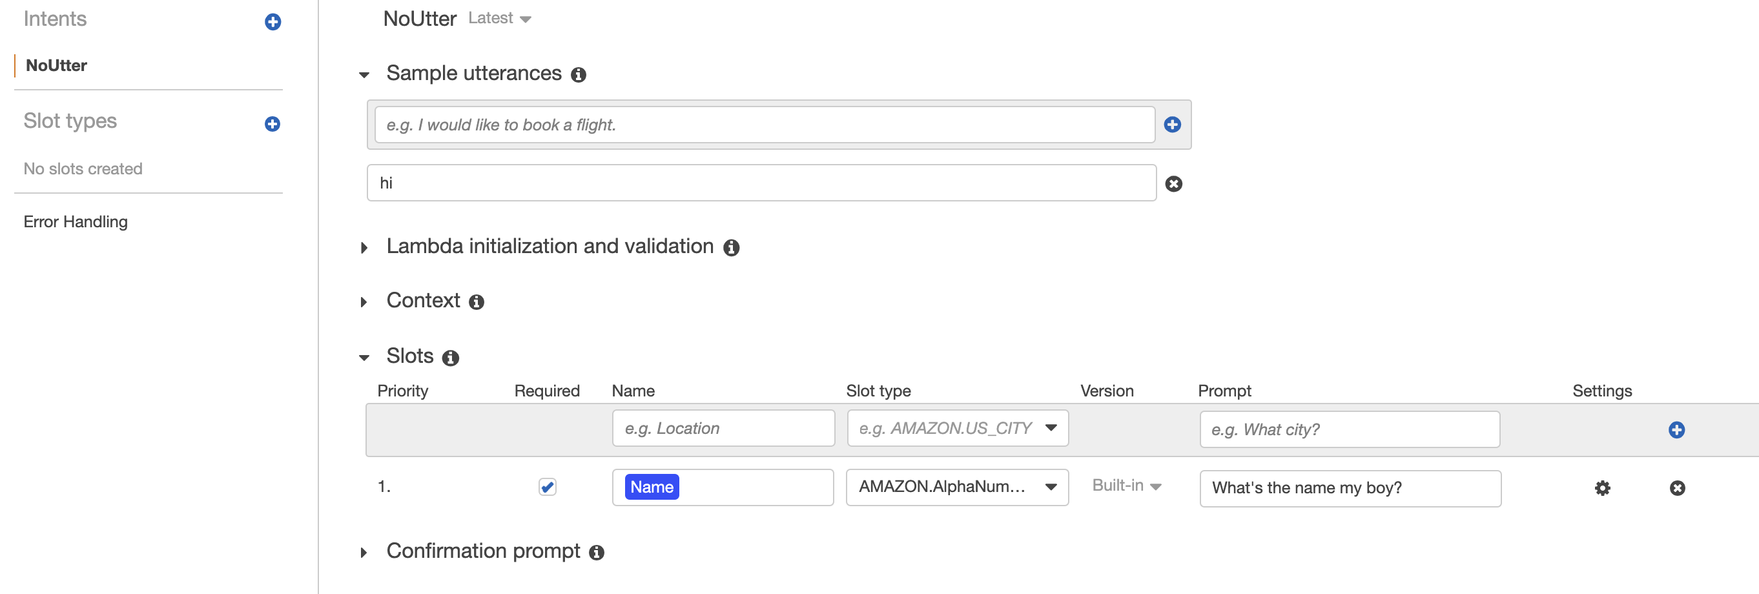Screen dimensions: 1759x594
Task: Add a new intent with plus icon
Action: tap(273, 22)
